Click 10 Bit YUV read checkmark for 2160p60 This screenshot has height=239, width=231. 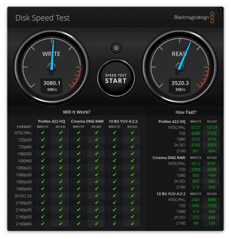[x=132, y=224]
